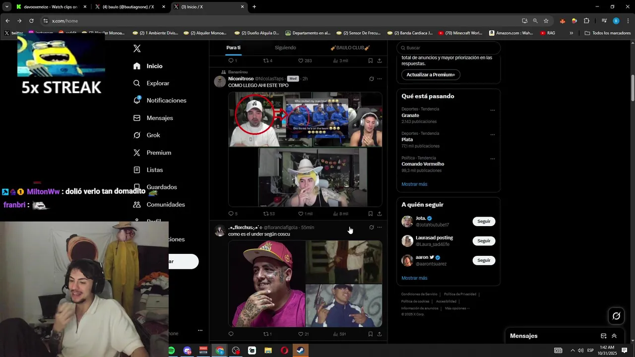Open Grok explain icon on florchus's post
The width and height of the screenshot is (635, 357).
(x=371, y=228)
